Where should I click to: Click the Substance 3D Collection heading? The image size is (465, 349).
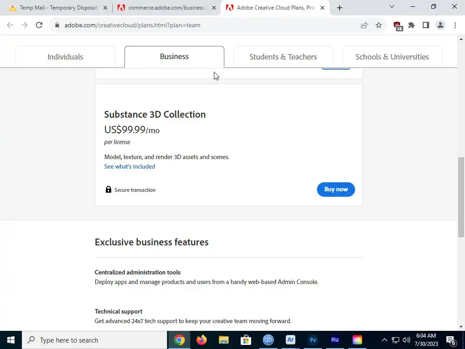(155, 114)
